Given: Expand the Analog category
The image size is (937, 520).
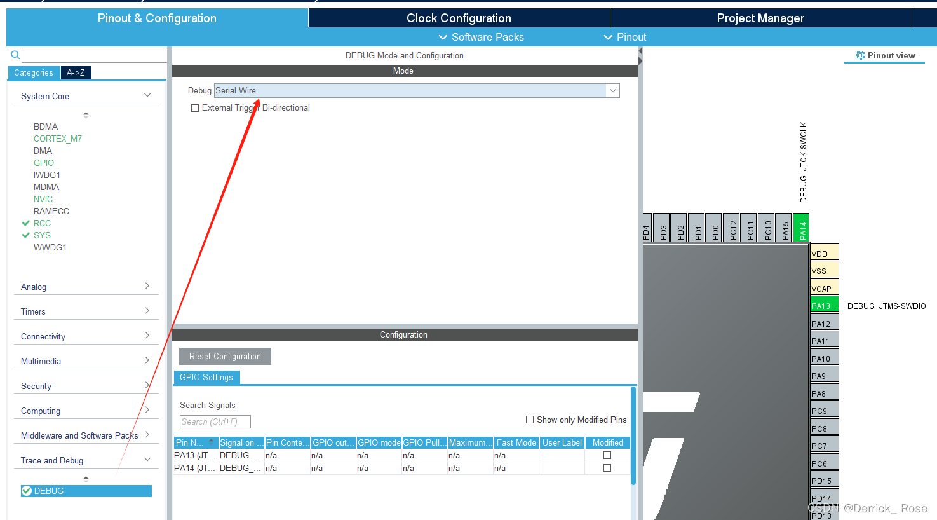Looking at the screenshot, I should [x=147, y=286].
